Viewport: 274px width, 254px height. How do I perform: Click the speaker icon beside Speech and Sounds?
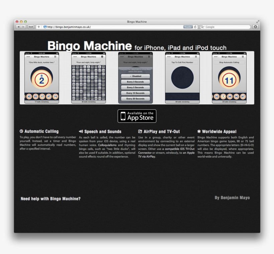tap(81, 131)
